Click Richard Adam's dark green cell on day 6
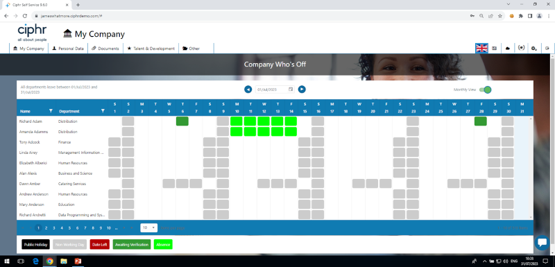Viewport: 555px width, 267px height. 182,121
